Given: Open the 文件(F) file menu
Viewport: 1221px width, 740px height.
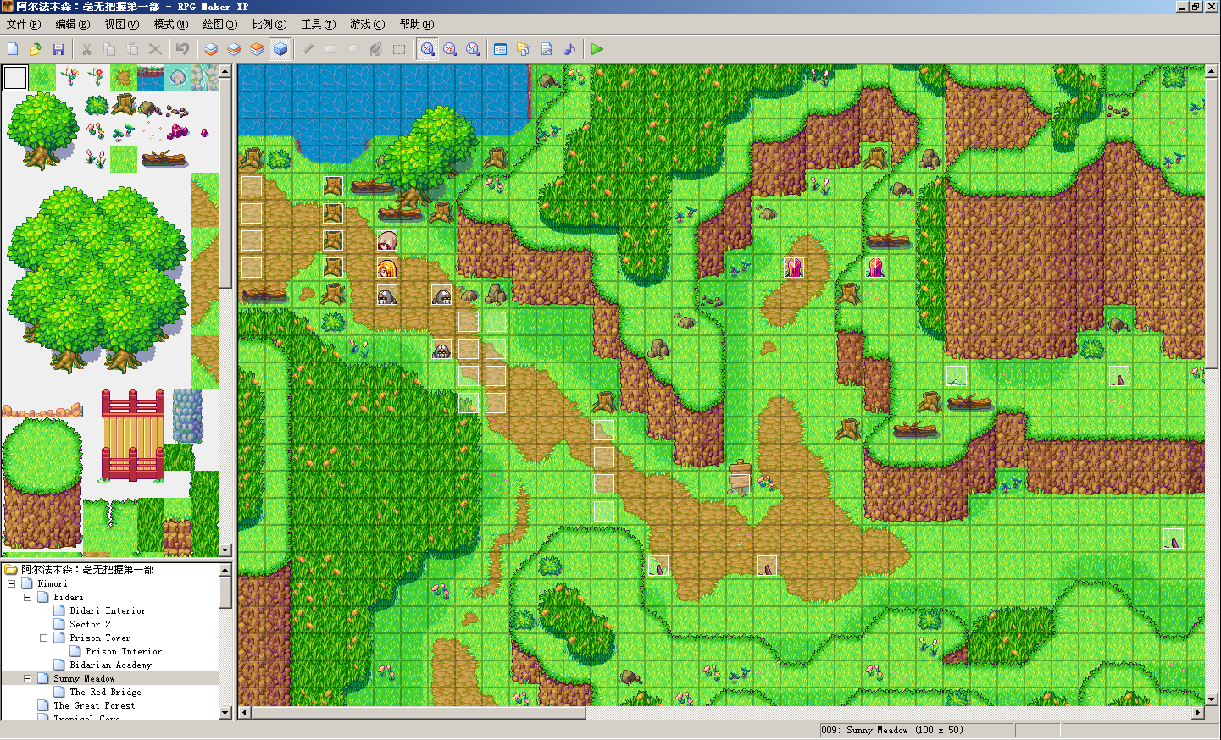Looking at the screenshot, I should (x=23, y=25).
